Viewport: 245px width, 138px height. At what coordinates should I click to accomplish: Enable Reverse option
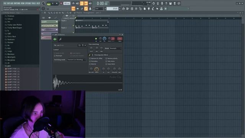coord(93,64)
